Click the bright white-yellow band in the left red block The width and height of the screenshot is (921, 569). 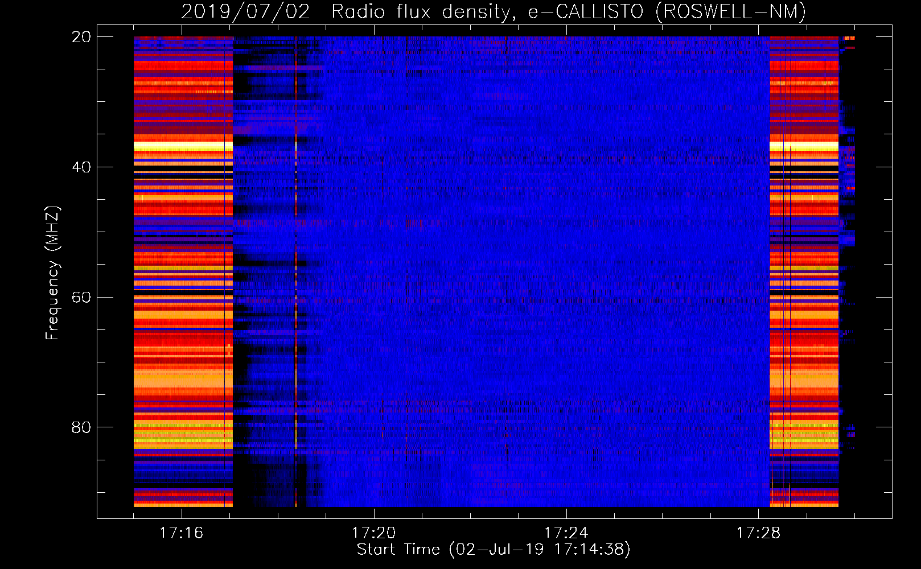183,146
